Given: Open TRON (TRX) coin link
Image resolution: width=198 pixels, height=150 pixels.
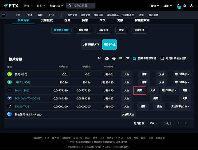Looking at the screenshot, I should pyautogui.click(x=22, y=107).
